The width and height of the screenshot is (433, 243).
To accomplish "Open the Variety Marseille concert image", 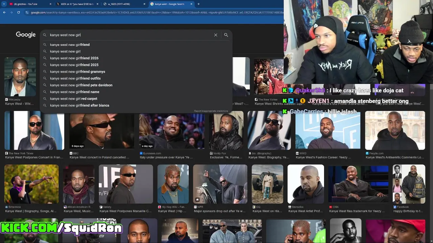I will 126,184.
